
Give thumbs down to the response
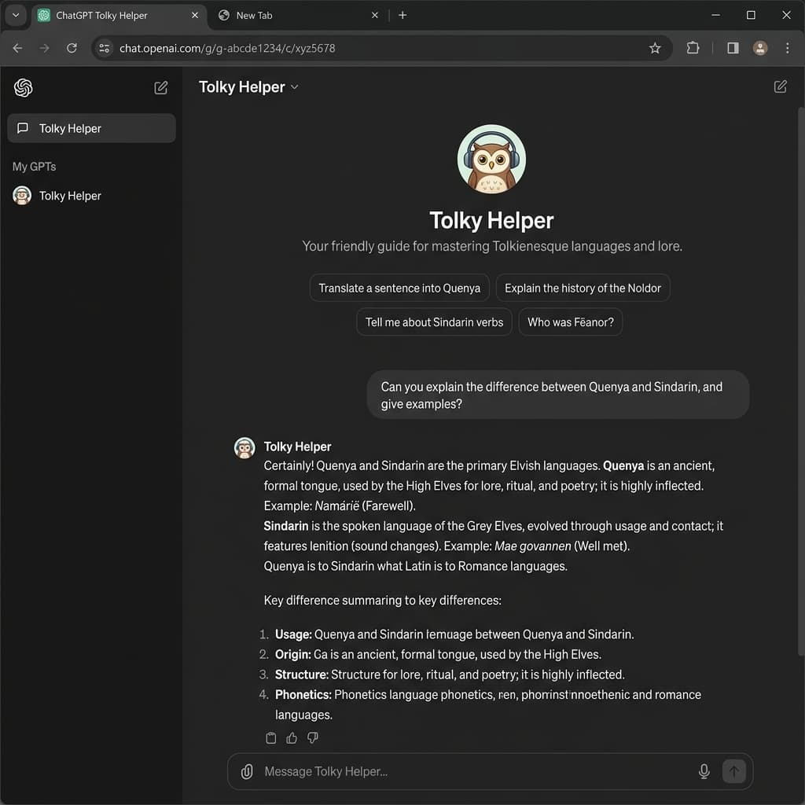click(x=313, y=737)
